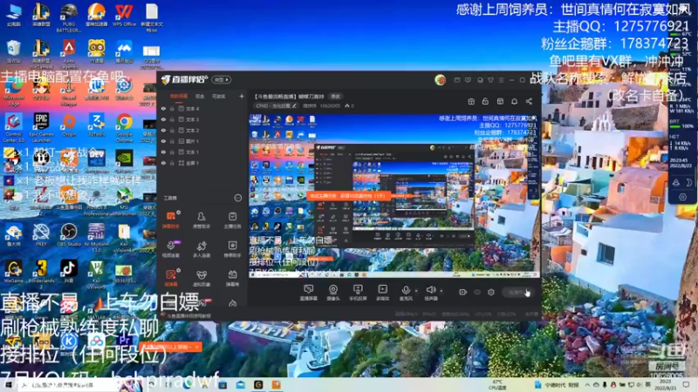Viewport: 698px width, 392px height.
Task: Open the 榜单助手 toolbox icon
Action: (232, 249)
